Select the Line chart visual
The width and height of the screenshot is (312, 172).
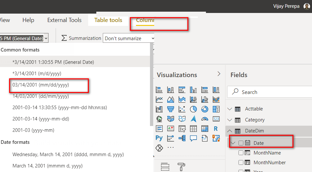tap(159, 99)
